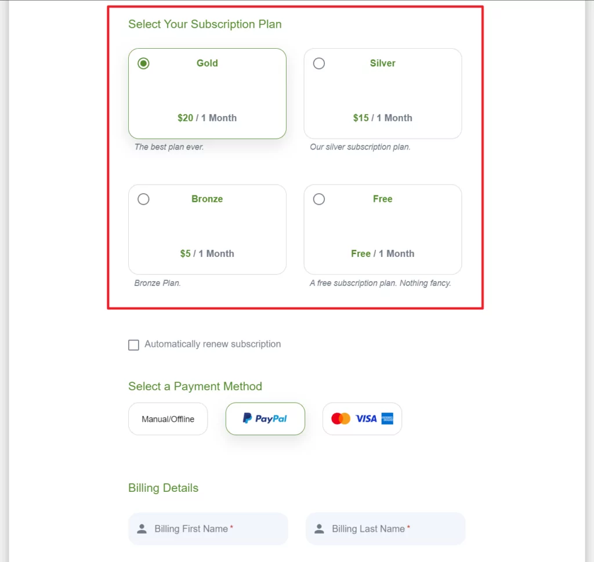The height and width of the screenshot is (562, 594).
Task: Click the American Express logo icon
Action: coord(387,419)
